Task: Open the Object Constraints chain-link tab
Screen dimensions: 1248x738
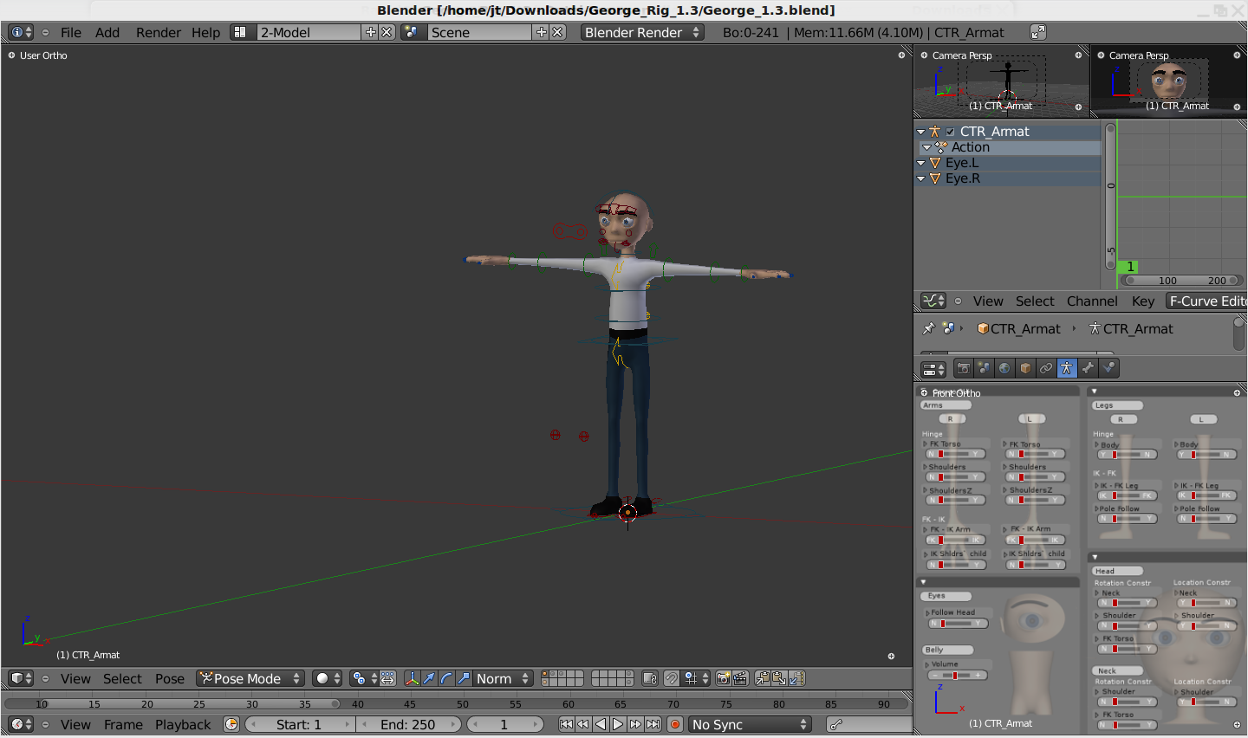Action: click(1046, 368)
